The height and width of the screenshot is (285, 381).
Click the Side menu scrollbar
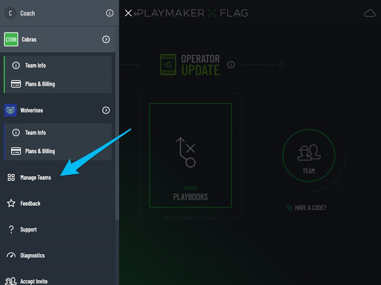click(117, 124)
